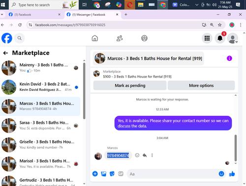Open the tab search dropdown arrow

[2, 15]
